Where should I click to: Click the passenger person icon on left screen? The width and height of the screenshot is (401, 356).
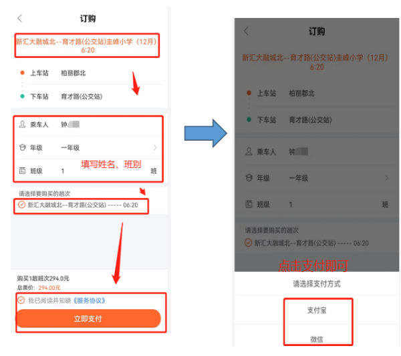coord(22,125)
